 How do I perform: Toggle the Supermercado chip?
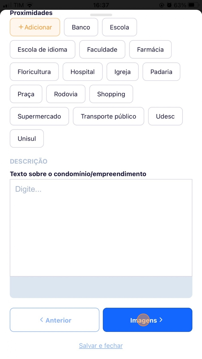tap(39, 116)
